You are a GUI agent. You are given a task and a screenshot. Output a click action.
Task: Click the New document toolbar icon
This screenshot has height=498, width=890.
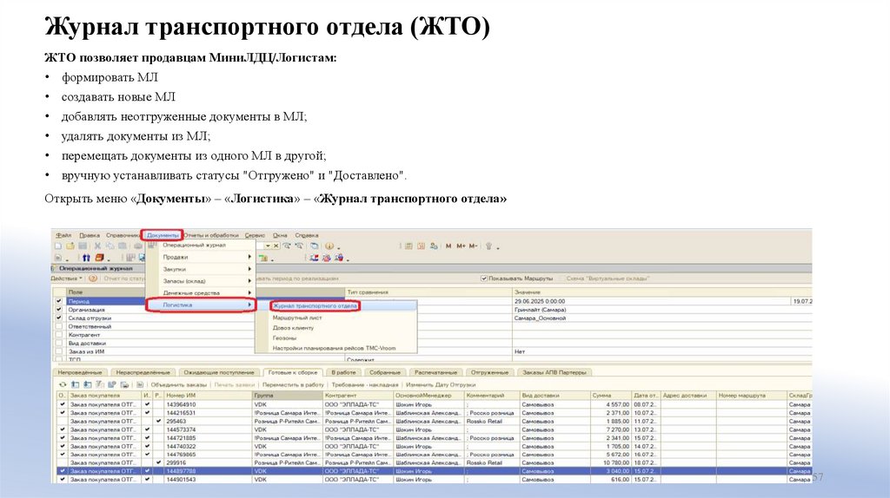[x=58, y=246]
